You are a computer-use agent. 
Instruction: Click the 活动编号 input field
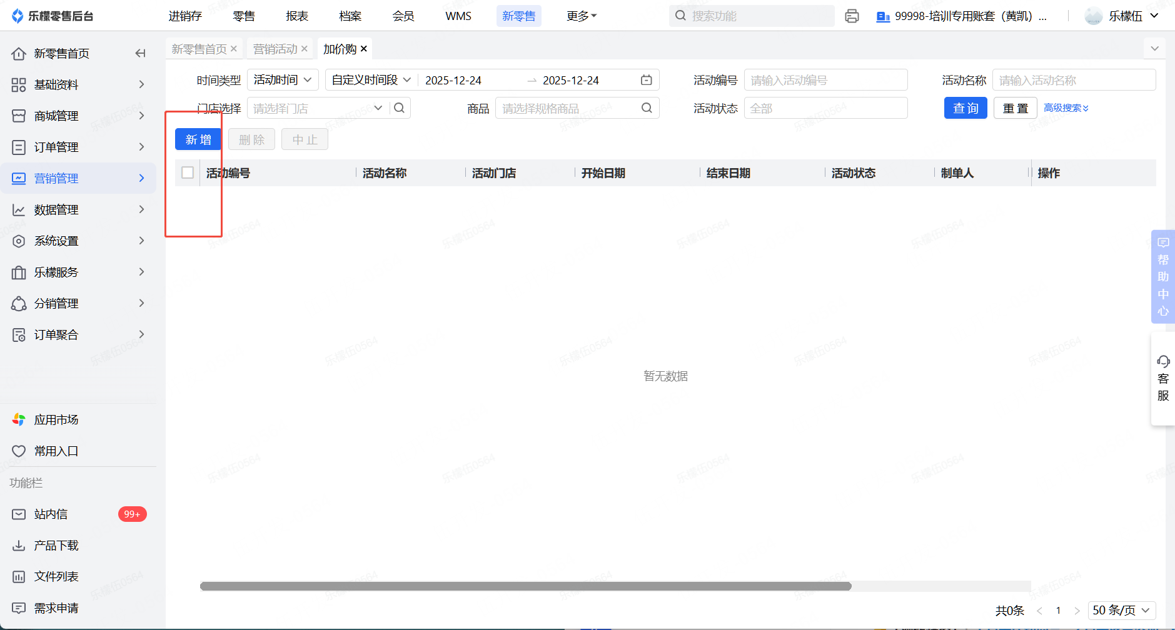[x=825, y=80]
